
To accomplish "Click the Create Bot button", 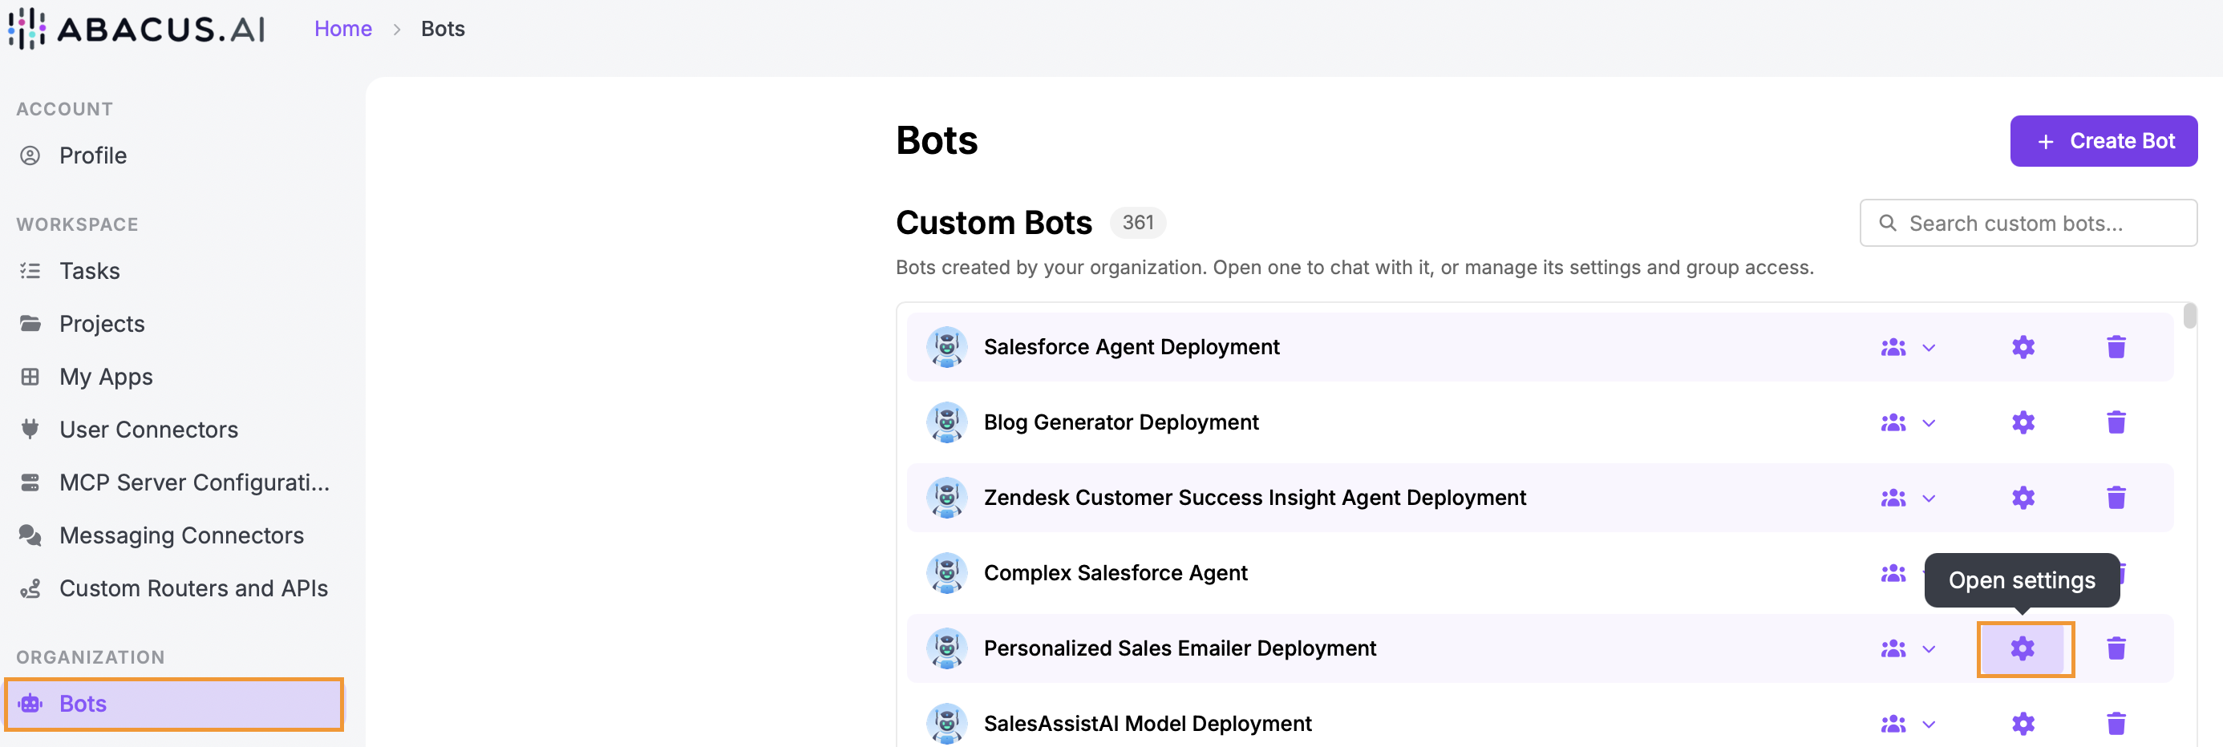I will coord(2103,140).
